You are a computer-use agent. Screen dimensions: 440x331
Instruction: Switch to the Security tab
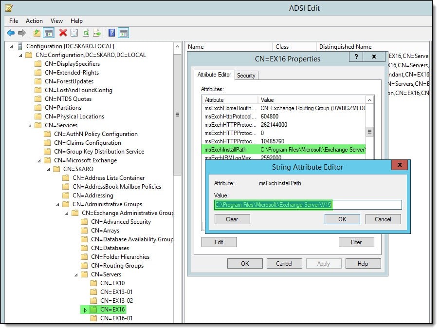tap(246, 75)
